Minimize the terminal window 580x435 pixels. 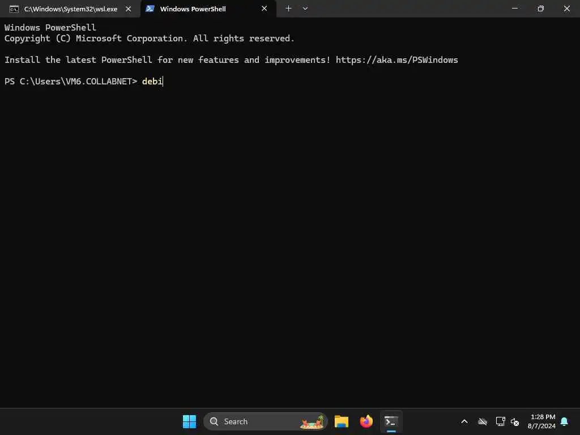[x=515, y=8]
